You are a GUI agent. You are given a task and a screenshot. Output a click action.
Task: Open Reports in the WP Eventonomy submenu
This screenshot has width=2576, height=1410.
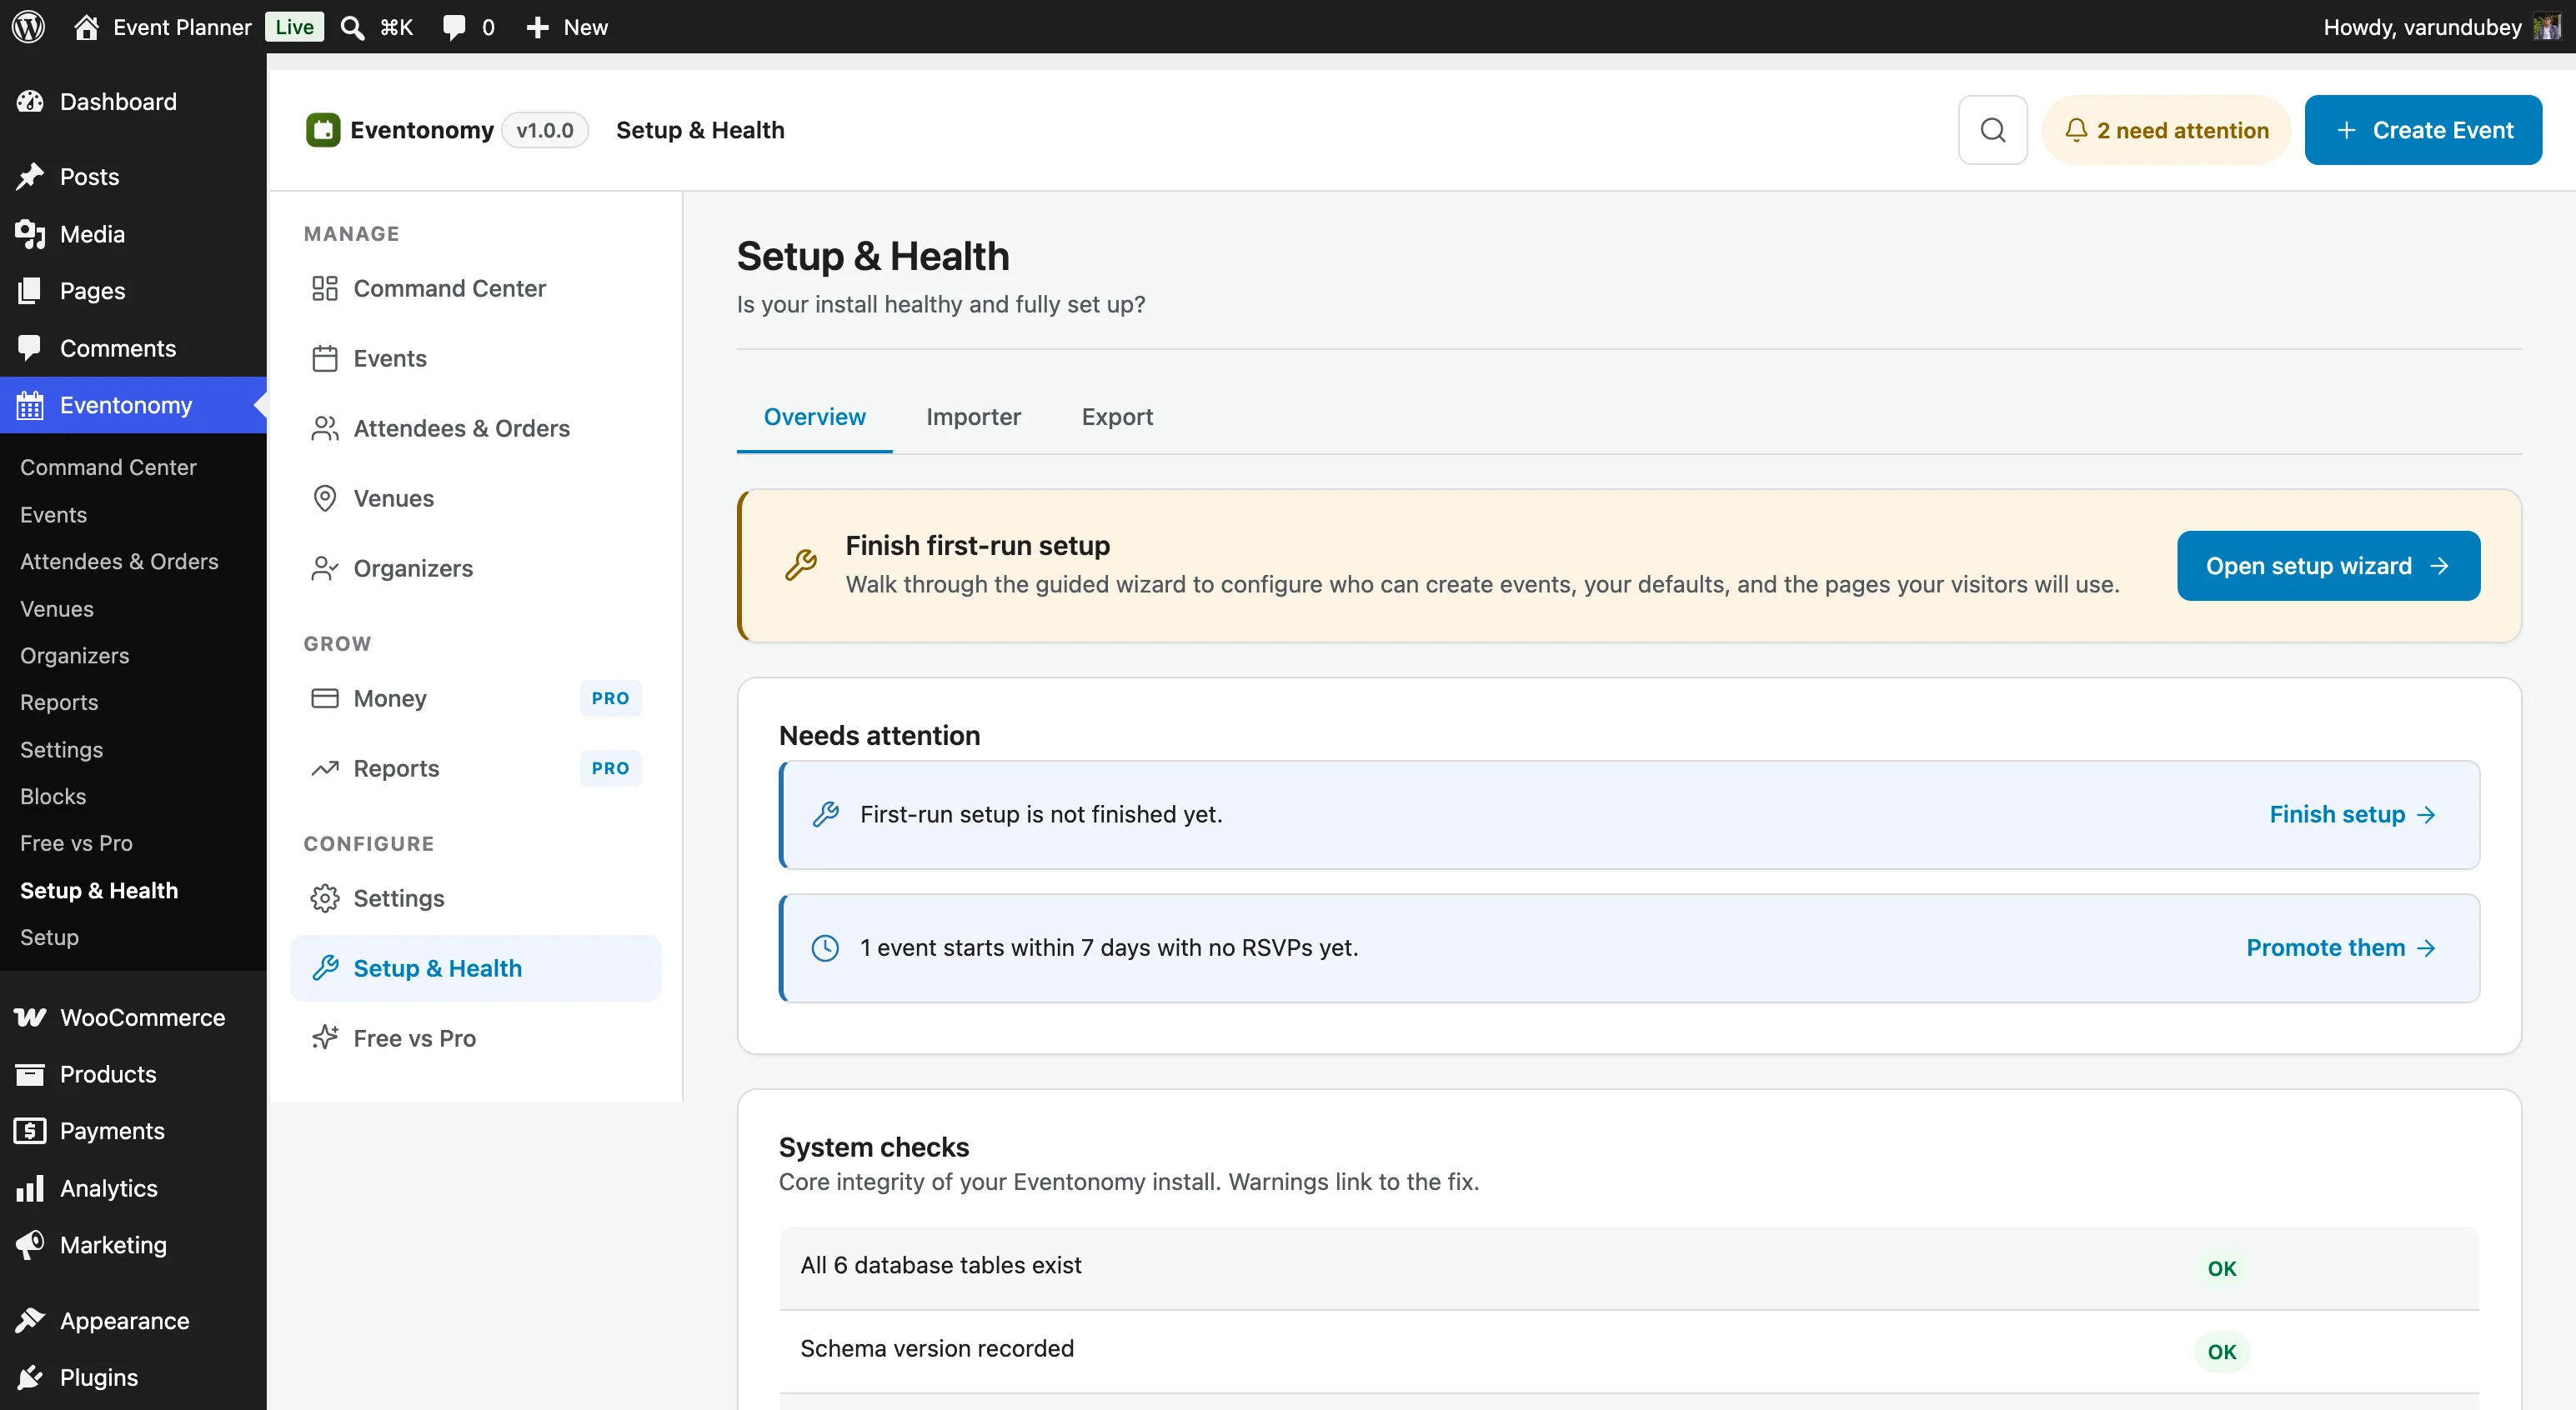point(59,702)
